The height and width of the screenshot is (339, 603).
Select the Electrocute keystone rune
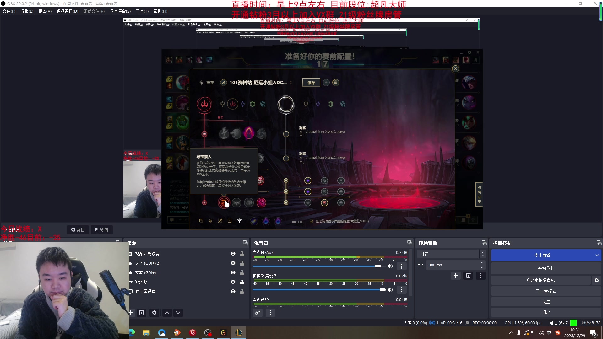(224, 134)
